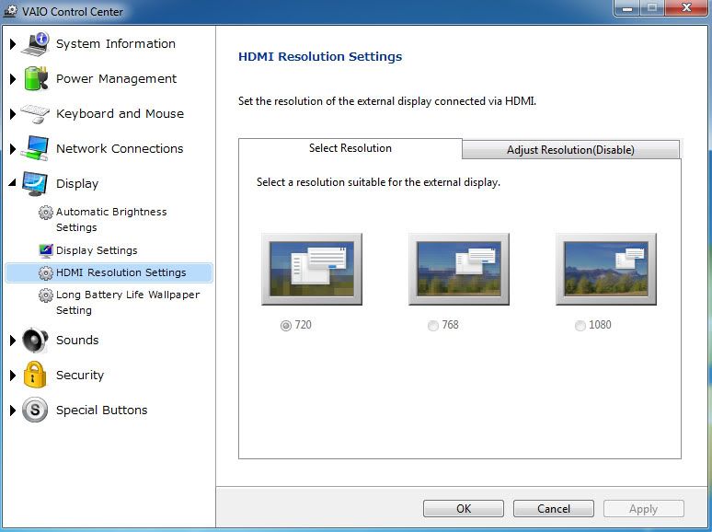Click the Network Connections label
The image size is (712, 532).
tap(120, 148)
